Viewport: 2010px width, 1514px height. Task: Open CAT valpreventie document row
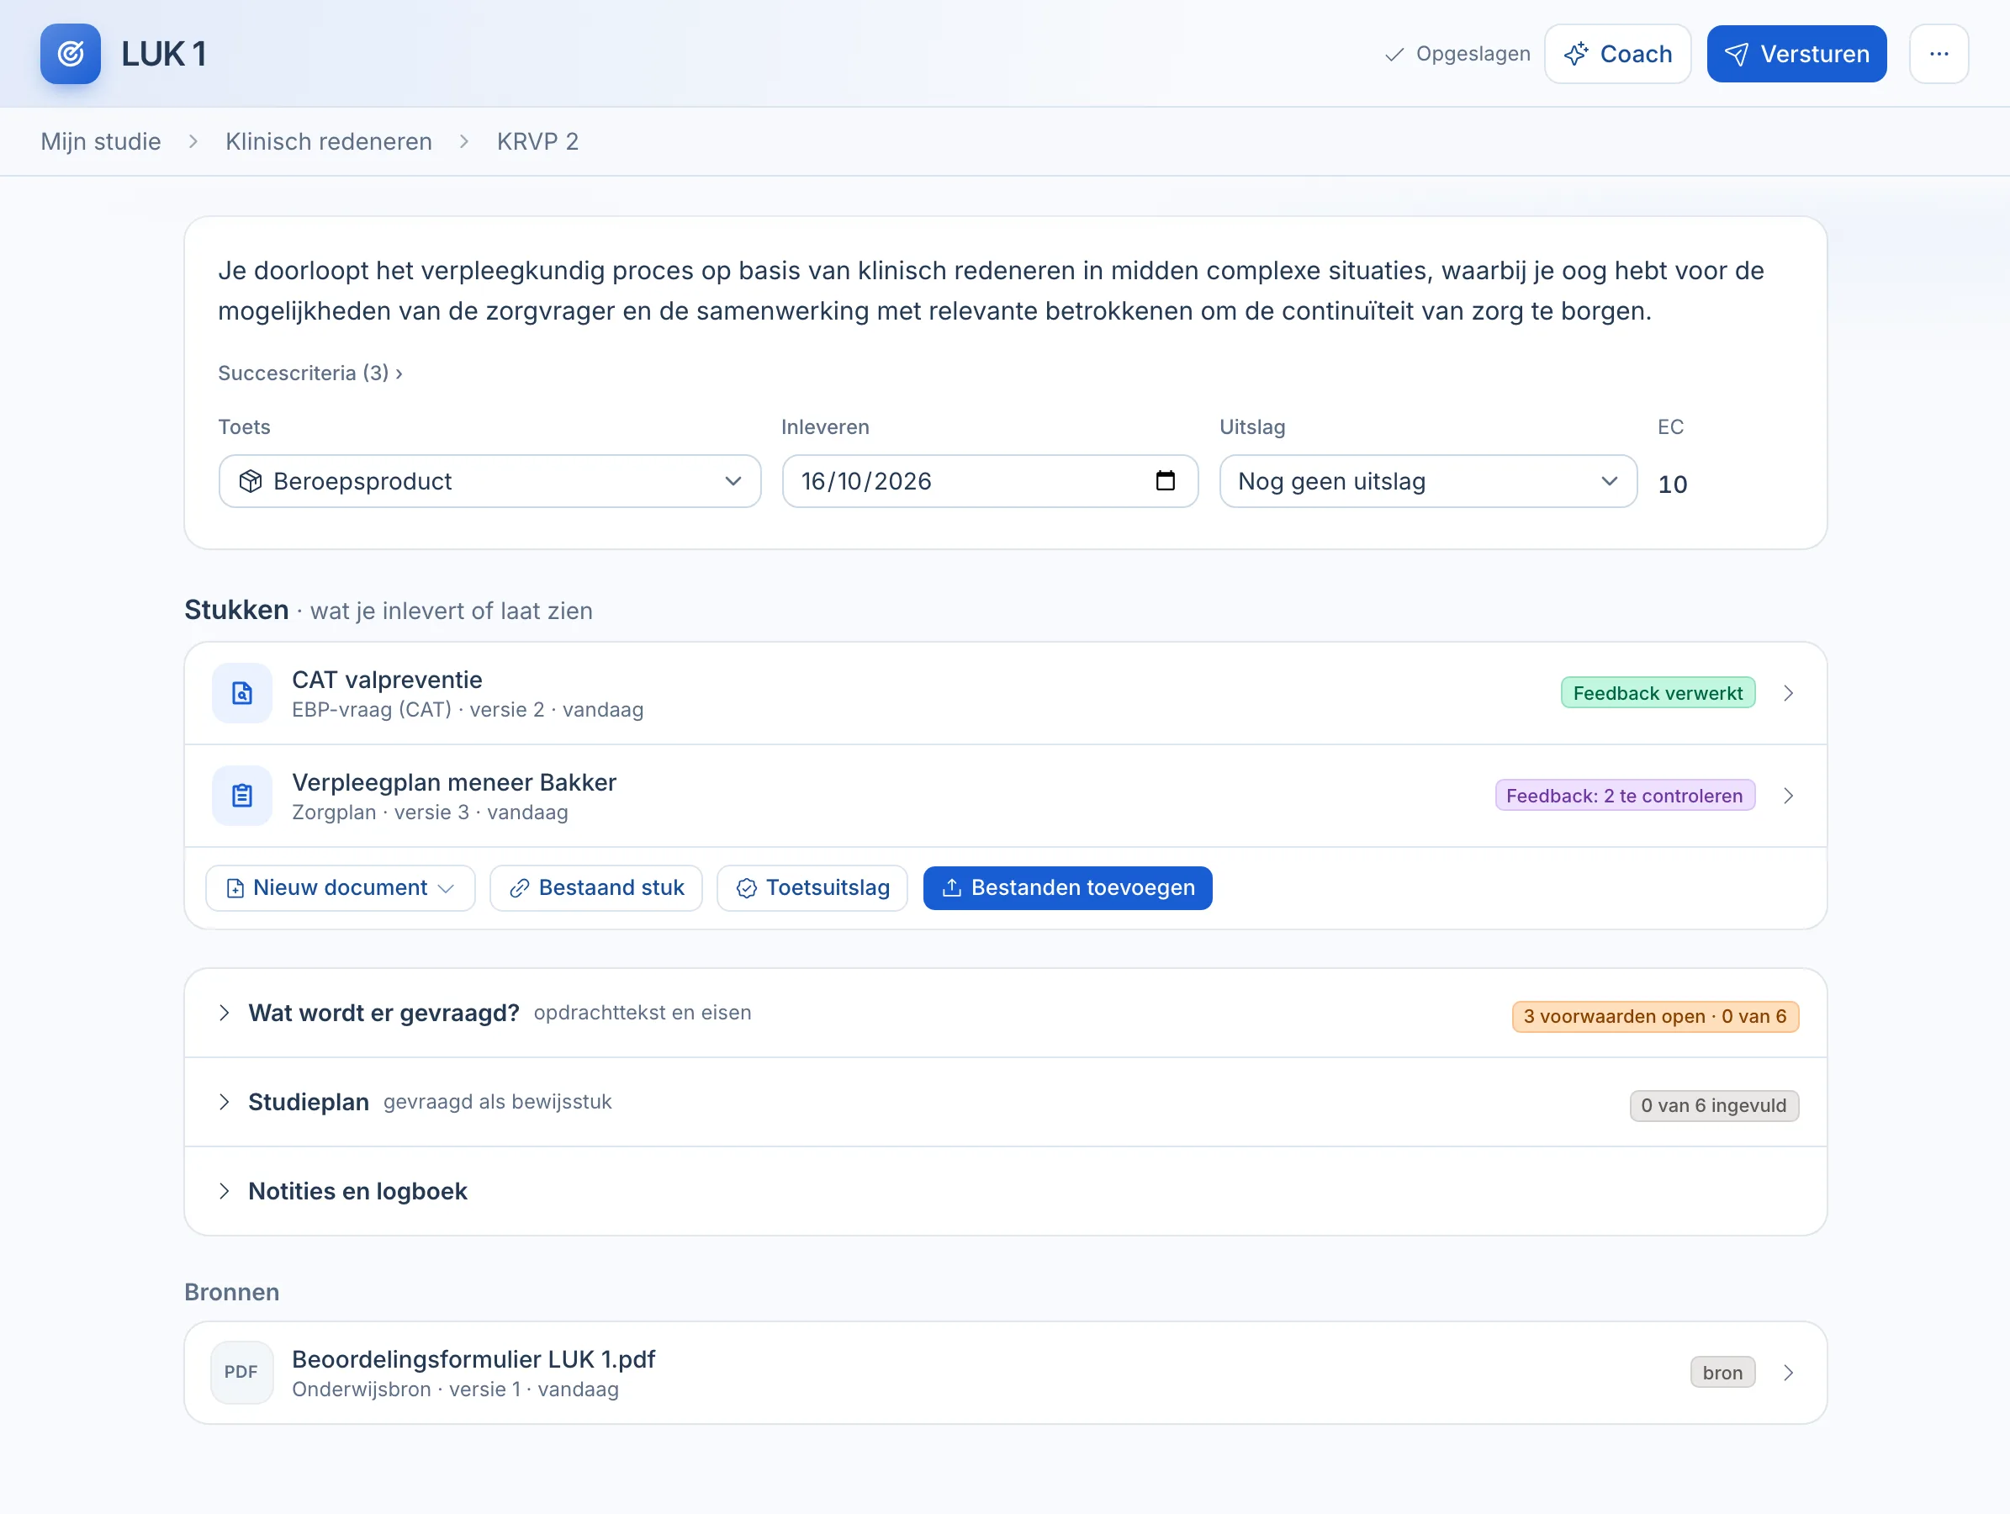coord(1005,693)
